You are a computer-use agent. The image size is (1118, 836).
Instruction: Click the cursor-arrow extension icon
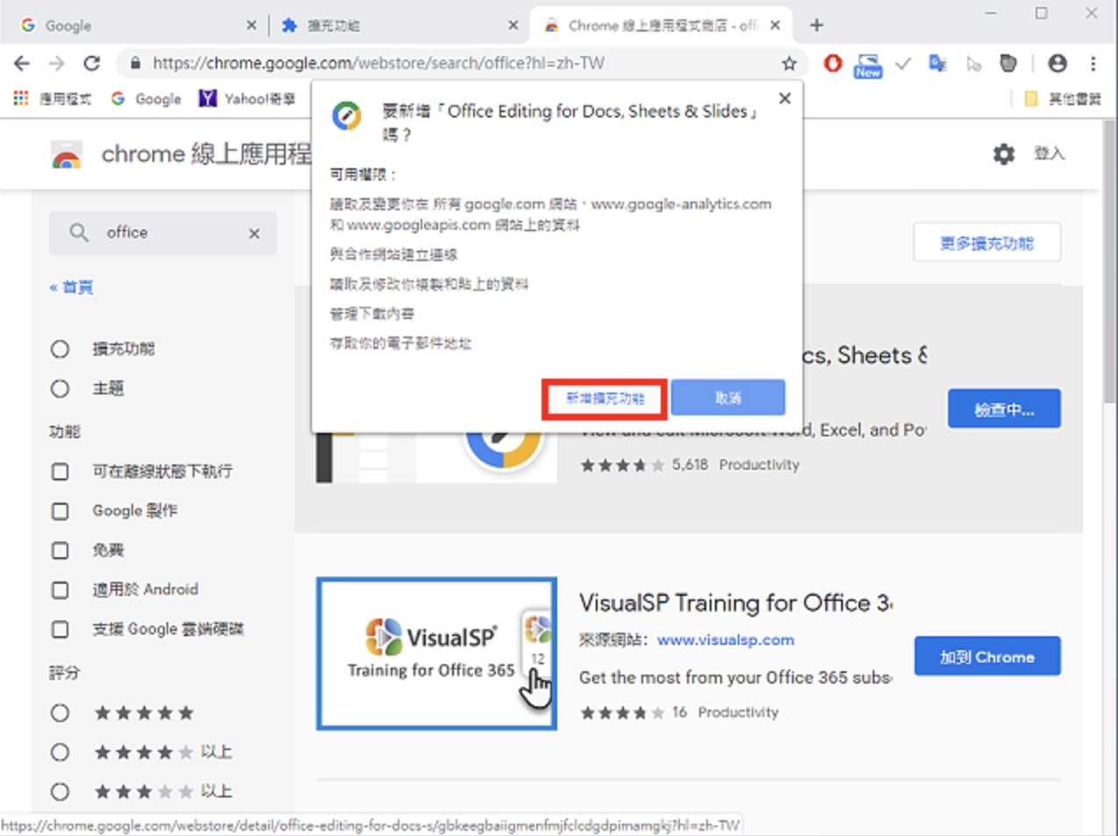coord(973,63)
